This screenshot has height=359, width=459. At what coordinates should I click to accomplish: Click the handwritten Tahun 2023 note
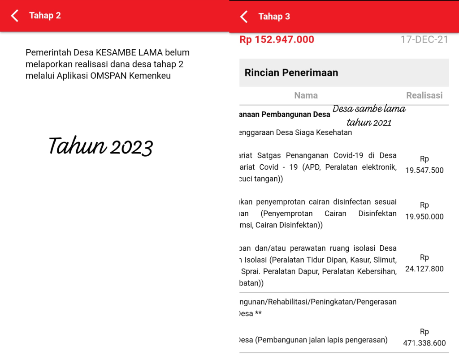[100, 146]
